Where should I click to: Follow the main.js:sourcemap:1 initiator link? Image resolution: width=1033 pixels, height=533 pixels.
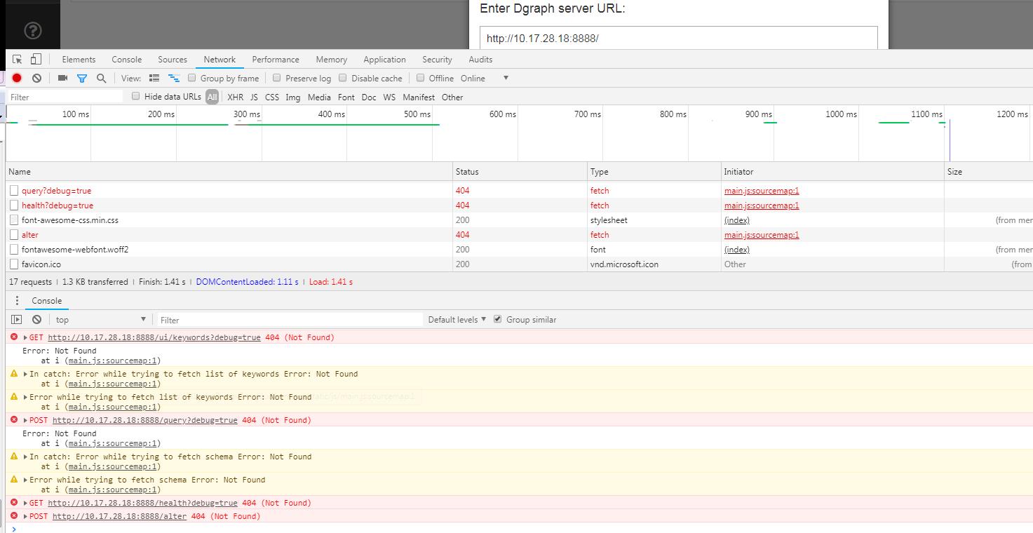click(762, 190)
